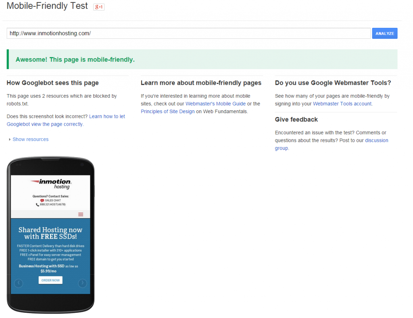Click the ANALYZE button
Screen dimensions: 413x318
coord(384,33)
